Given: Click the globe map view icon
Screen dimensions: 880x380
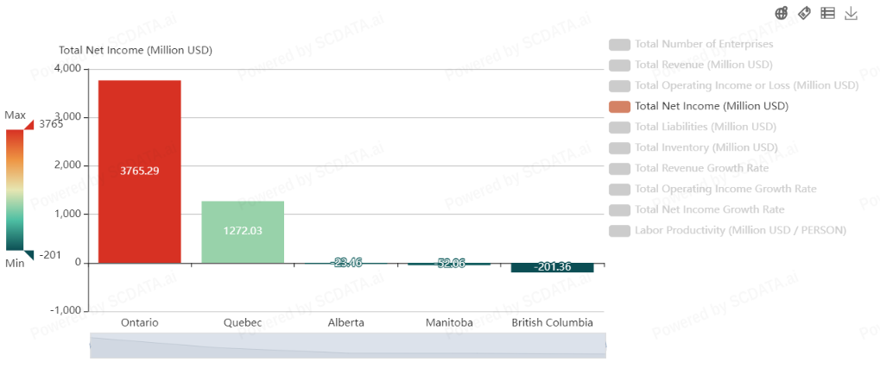Looking at the screenshot, I should (782, 13).
